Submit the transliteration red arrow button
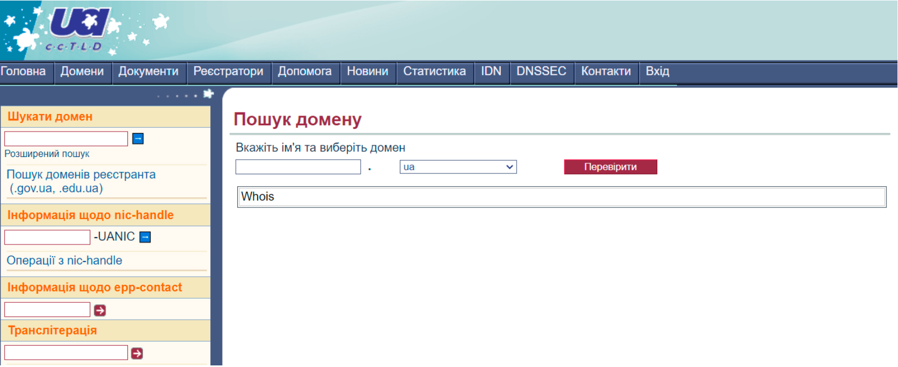Viewport: 898px width, 367px height. click(x=137, y=353)
